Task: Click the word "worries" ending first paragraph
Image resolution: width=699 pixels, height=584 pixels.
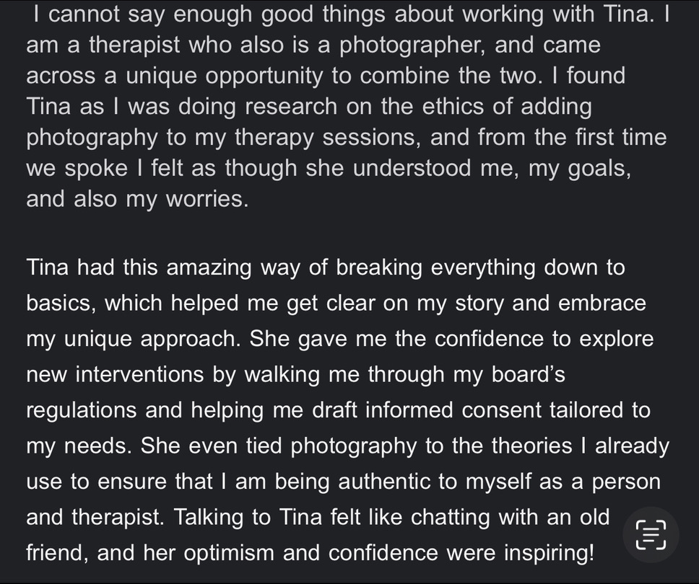Action: click(x=207, y=199)
